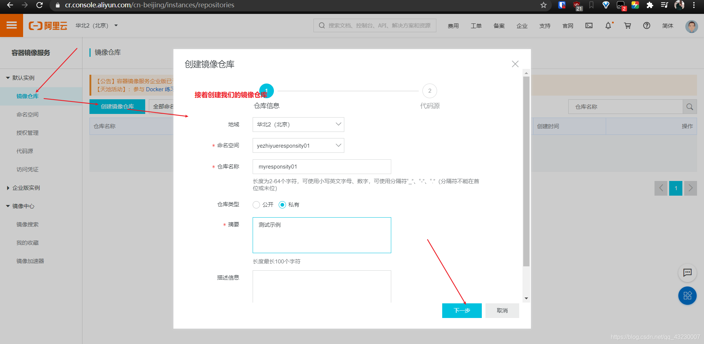Viewport: 704px width, 344px height.
Task: Go to next page in pagination
Action: coord(690,188)
